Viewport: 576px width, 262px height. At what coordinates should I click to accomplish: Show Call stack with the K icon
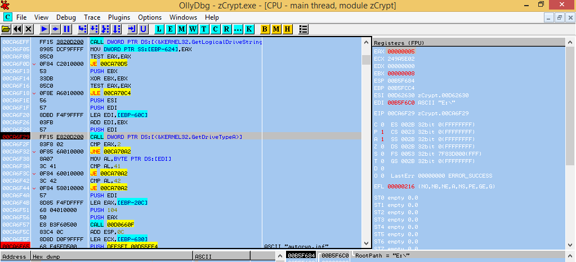pyautogui.click(x=249, y=29)
